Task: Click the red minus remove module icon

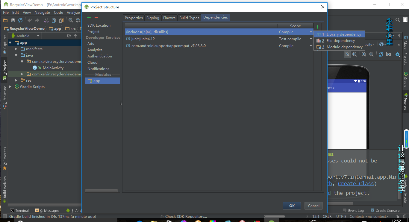Action: pyautogui.click(x=96, y=18)
